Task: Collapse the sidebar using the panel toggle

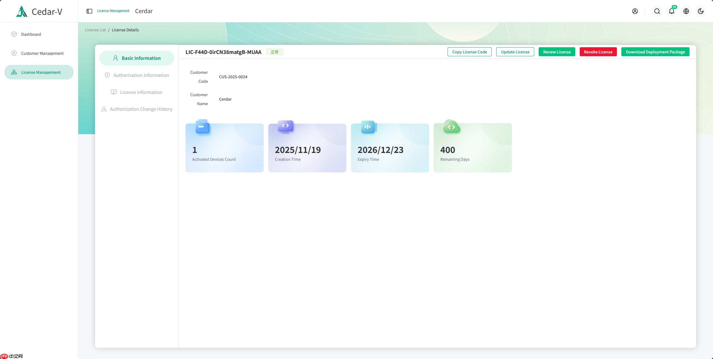Action: click(89, 11)
